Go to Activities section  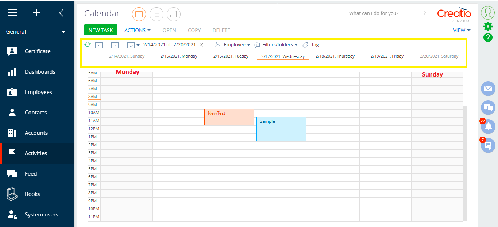pos(36,153)
